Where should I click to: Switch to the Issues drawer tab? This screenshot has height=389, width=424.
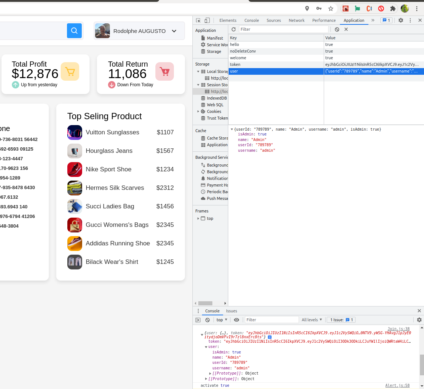(231, 311)
